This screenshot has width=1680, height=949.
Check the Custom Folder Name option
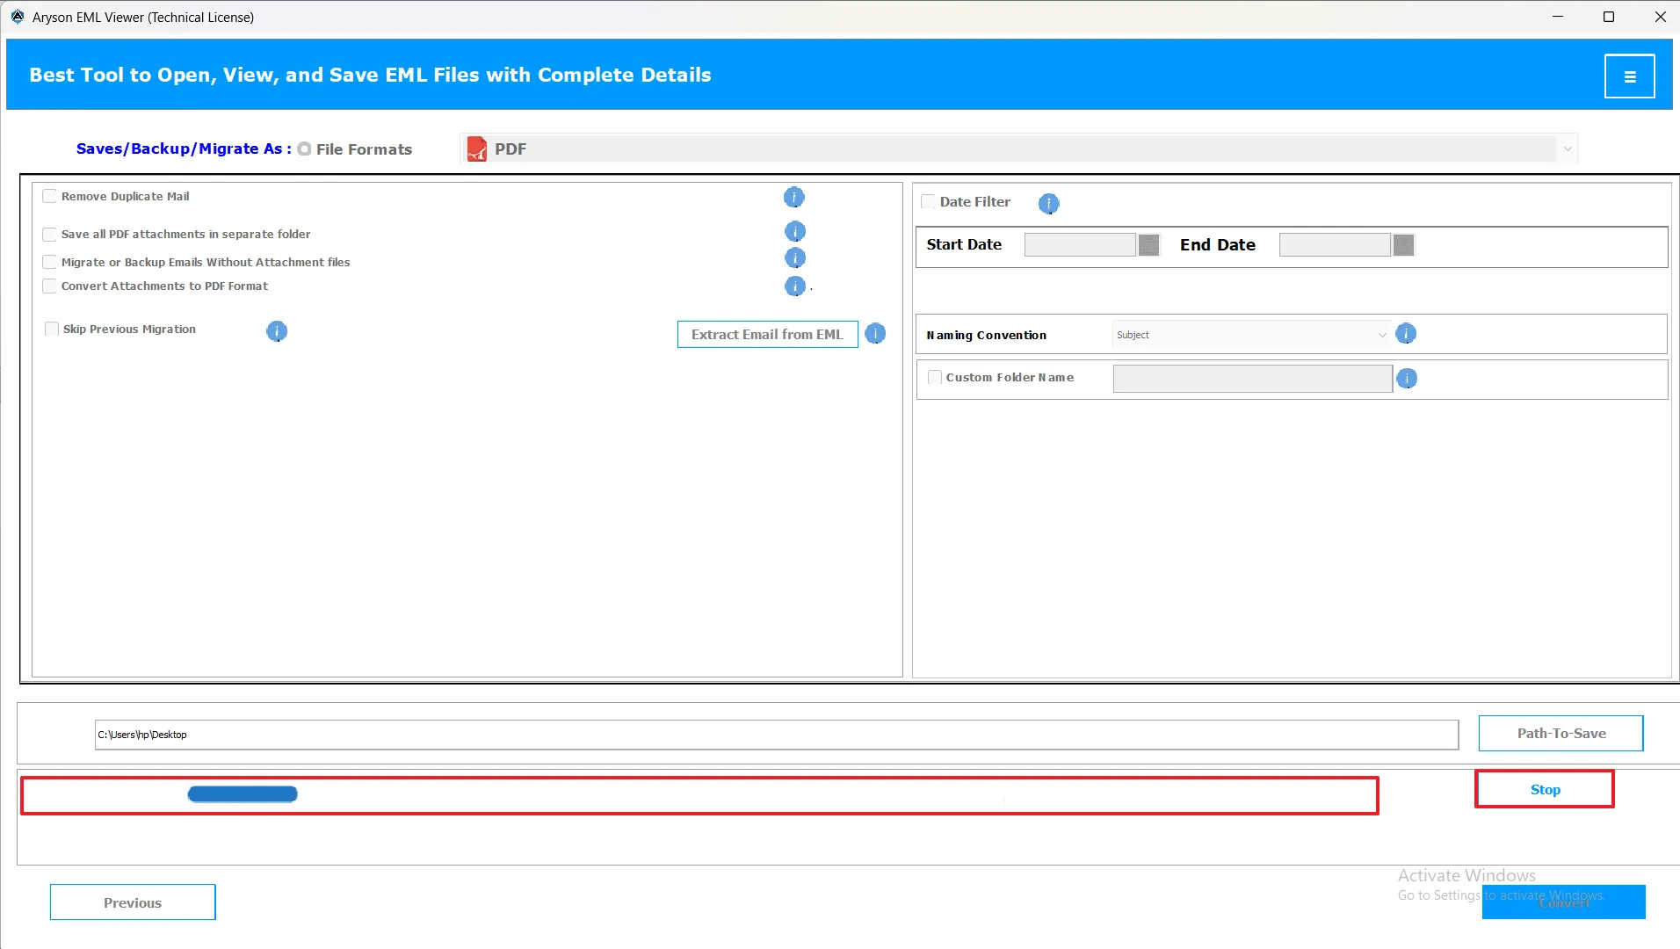coord(935,378)
